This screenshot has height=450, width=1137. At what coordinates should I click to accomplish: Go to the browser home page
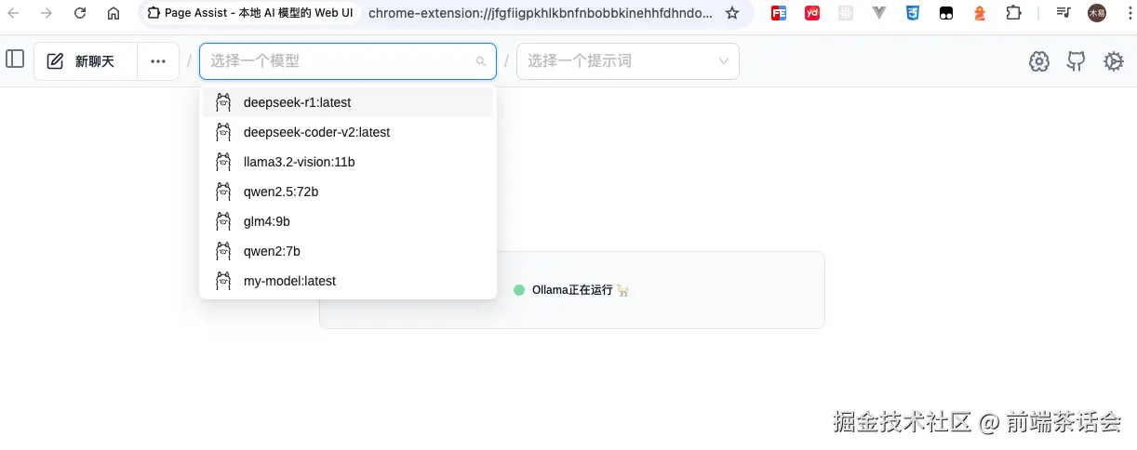(114, 13)
